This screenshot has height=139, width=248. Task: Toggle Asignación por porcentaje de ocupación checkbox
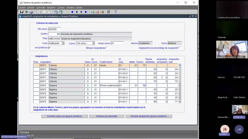pos(180,48)
